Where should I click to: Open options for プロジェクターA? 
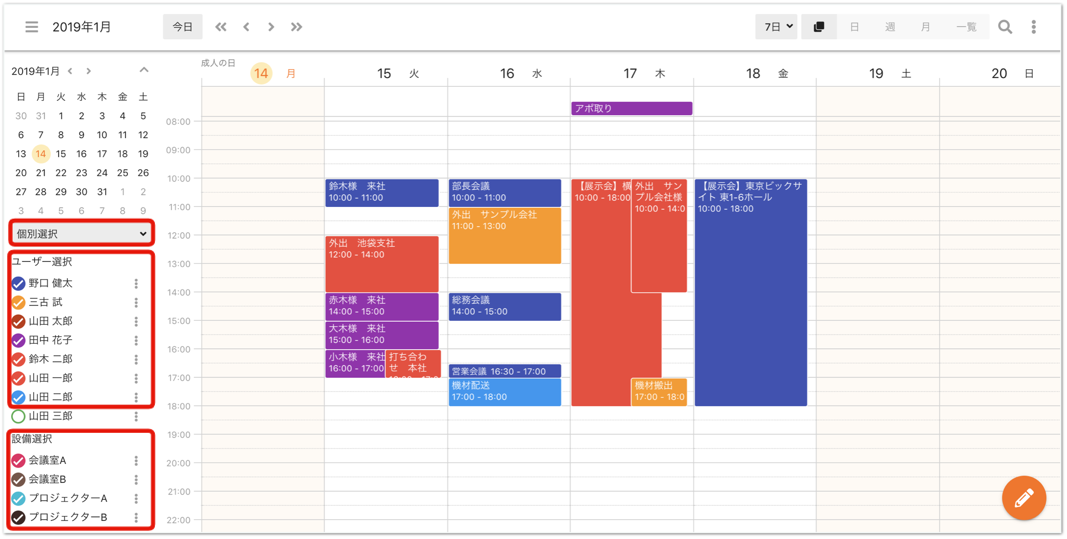tap(136, 499)
